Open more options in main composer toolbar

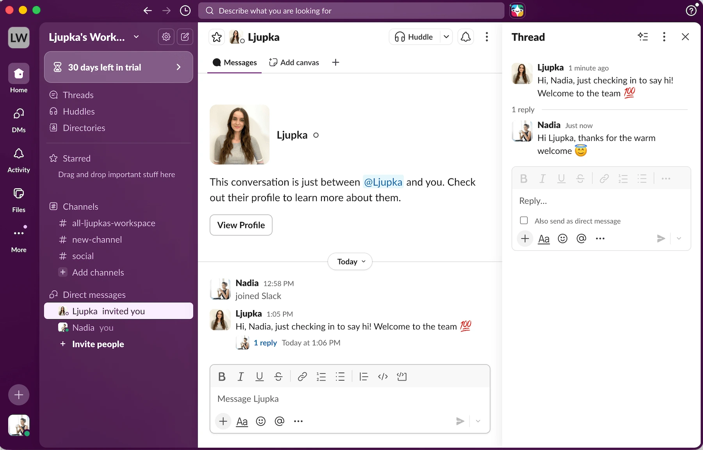coord(298,421)
